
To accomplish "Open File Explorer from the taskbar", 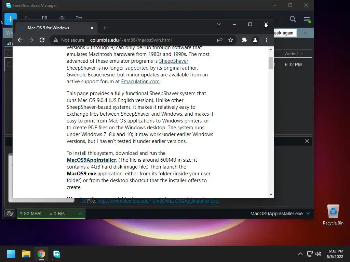I will (x=26, y=254).
